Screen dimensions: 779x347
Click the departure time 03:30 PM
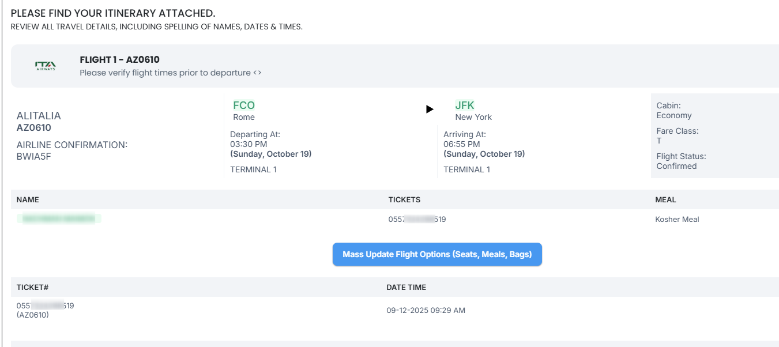click(249, 144)
